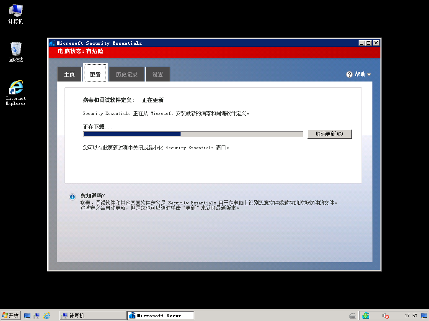Click the 您知道吗 info icon
429x321 pixels.
[x=72, y=196]
